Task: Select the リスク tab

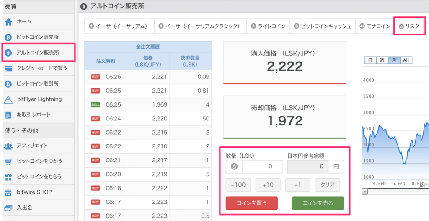Action: pyautogui.click(x=410, y=26)
